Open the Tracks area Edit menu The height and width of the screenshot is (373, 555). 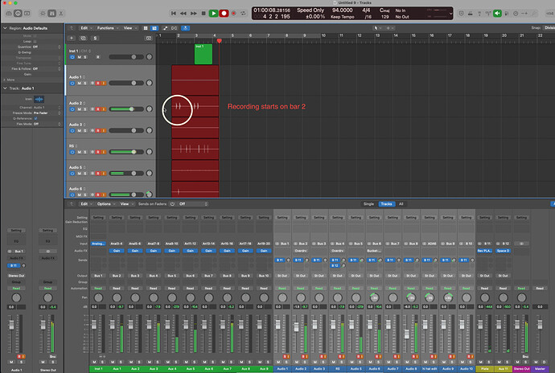tap(85, 28)
